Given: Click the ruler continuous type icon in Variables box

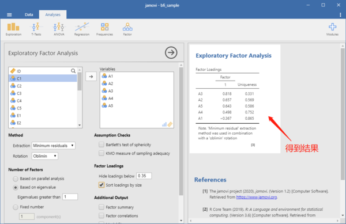Looking at the screenshot, I should point(170,124).
